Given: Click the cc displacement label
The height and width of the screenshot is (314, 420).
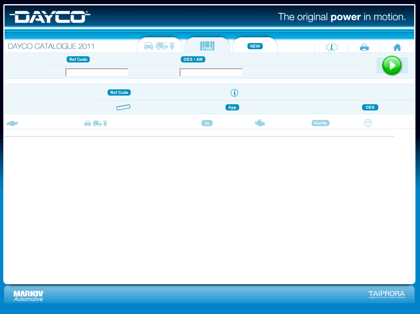Looking at the screenshot, I should [207, 123].
